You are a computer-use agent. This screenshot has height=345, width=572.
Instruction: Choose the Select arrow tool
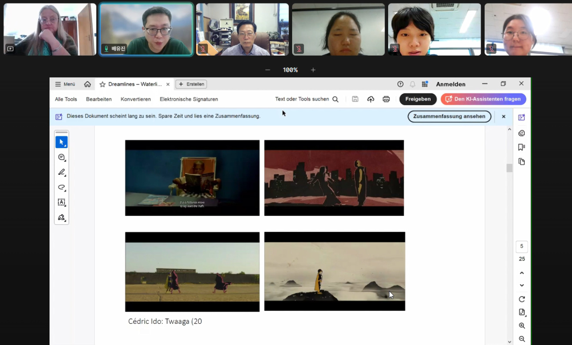click(x=61, y=142)
